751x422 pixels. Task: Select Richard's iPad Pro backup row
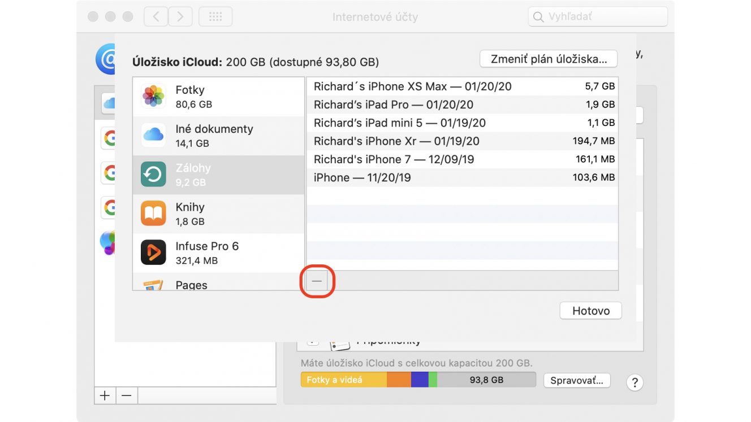pos(462,105)
